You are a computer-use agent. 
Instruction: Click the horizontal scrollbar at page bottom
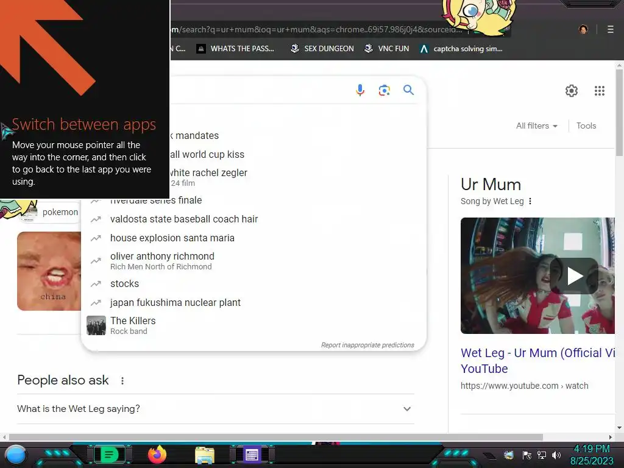[276, 437]
